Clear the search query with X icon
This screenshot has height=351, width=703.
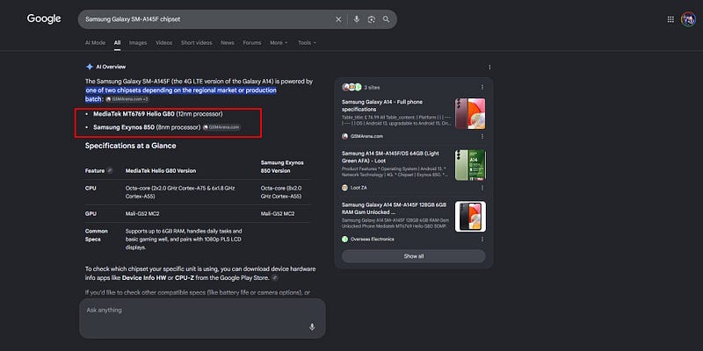coord(338,19)
